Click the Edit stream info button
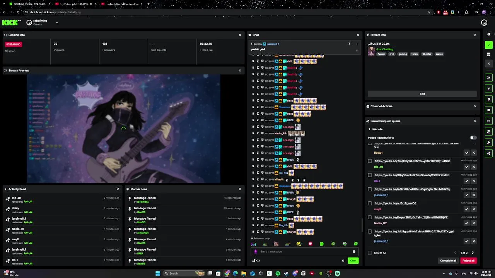 pos(422,94)
